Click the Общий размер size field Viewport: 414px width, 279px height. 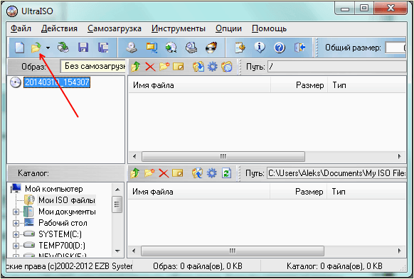(x=396, y=48)
